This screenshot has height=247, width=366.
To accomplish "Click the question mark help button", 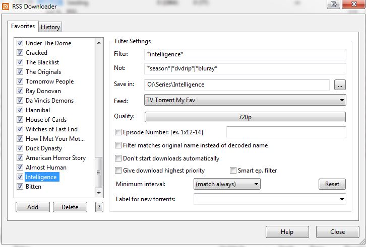I will point(99,207).
